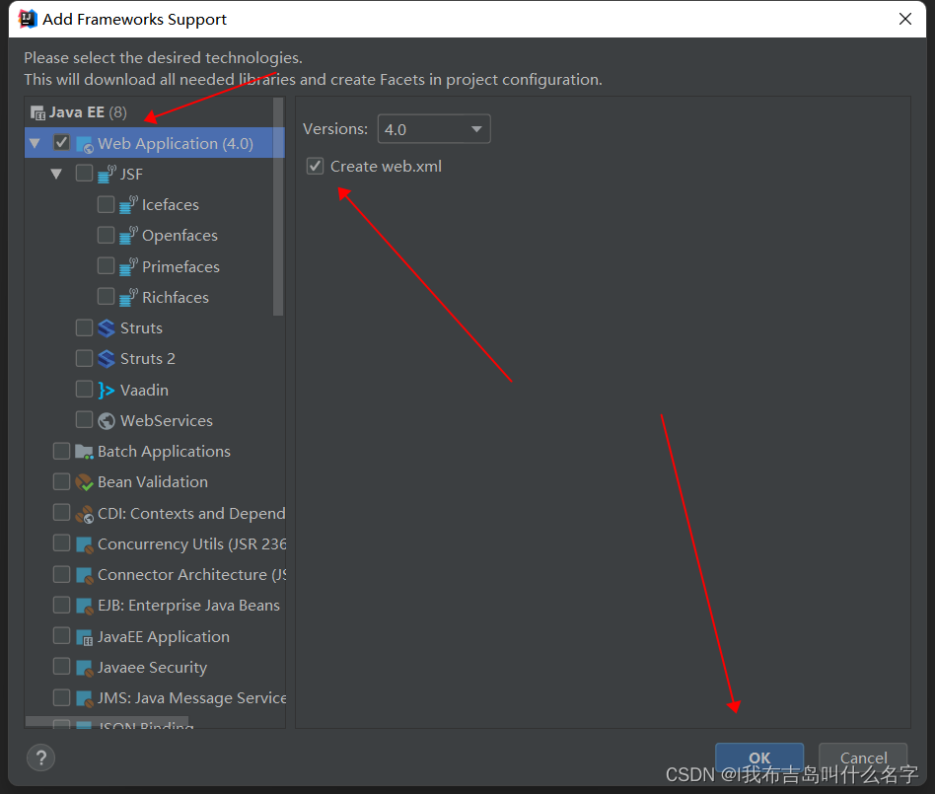
Task: Check the Richfaces checkbox
Action: pyautogui.click(x=106, y=296)
